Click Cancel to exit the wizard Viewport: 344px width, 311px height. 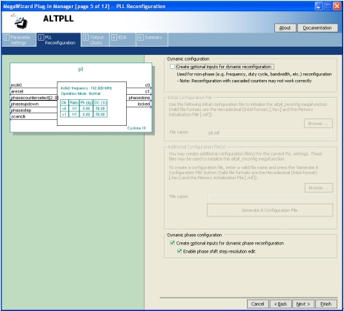pyautogui.click(x=257, y=304)
